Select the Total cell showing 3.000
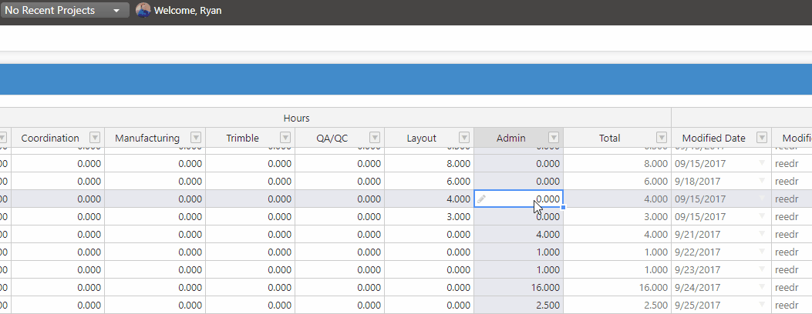The width and height of the screenshot is (812, 314). (x=617, y=216)
